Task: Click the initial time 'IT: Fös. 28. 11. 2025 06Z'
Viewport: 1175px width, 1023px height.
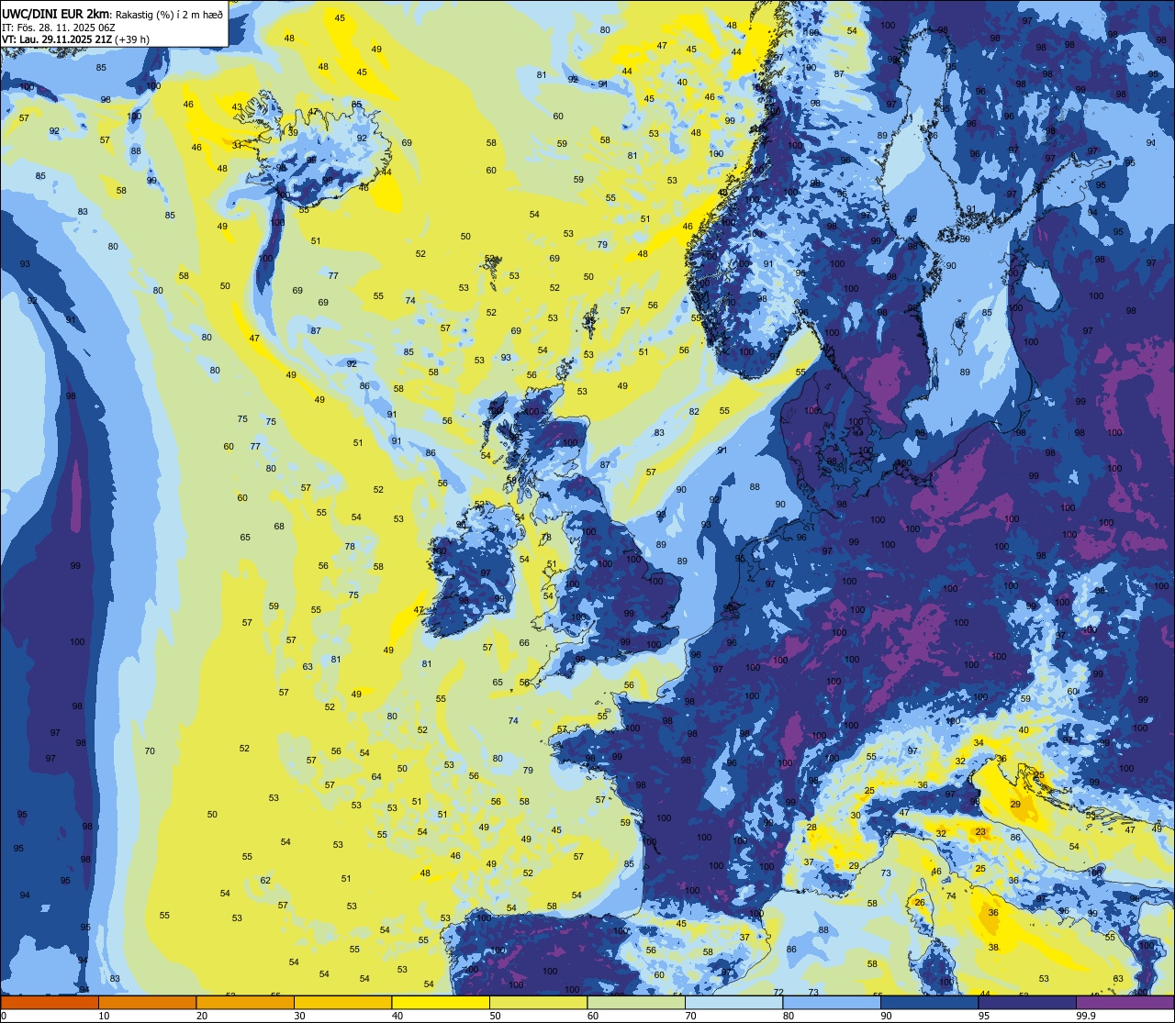Action: click(x=58, y=28)
